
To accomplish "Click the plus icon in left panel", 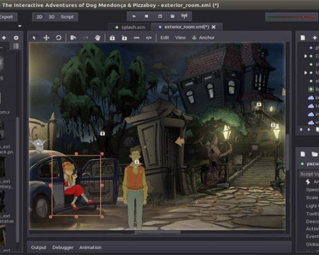I will coord(4,38).
